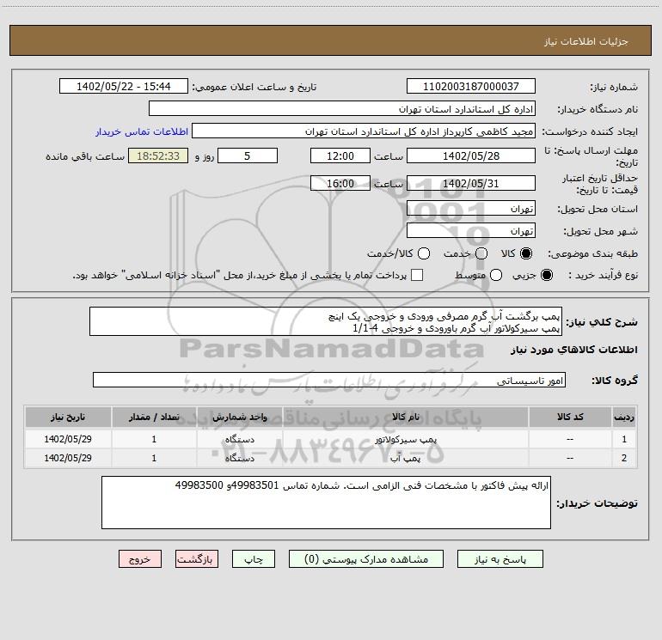Click the request creator field مجید کاظمی
The image size is (662, 640).
coord(364,131)
